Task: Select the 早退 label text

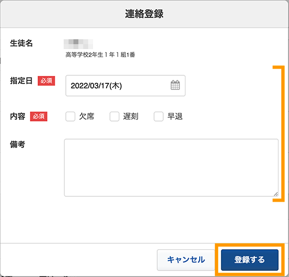Action: coord(175,116)
